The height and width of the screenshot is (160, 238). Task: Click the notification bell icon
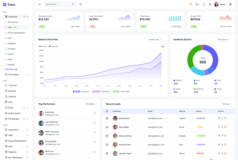tap(210, 4)
